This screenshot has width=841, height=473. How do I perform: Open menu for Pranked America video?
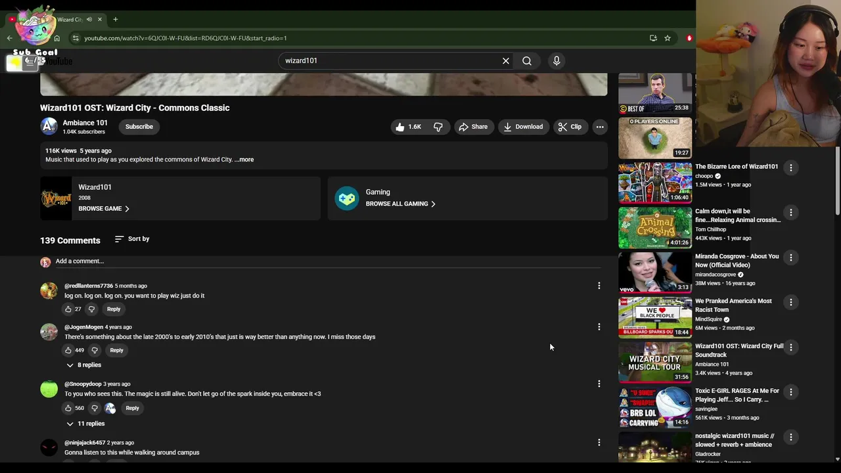(791, 302)
